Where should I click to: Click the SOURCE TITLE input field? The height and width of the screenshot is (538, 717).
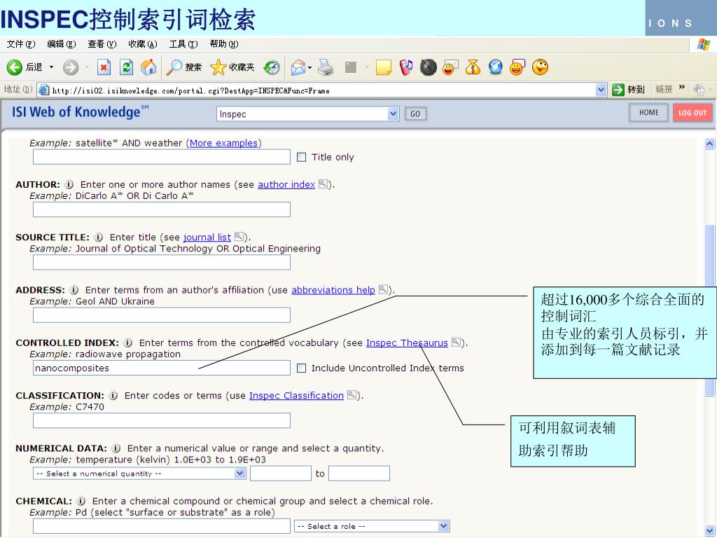(x=162, y=262)
